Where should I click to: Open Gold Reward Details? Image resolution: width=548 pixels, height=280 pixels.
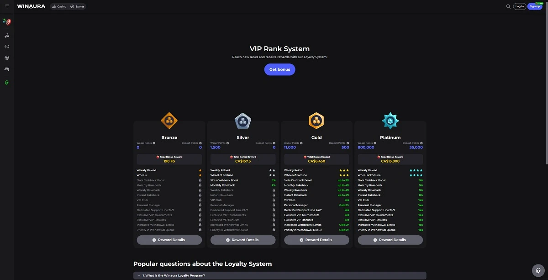pyautogui.click(x=316, y=240)
